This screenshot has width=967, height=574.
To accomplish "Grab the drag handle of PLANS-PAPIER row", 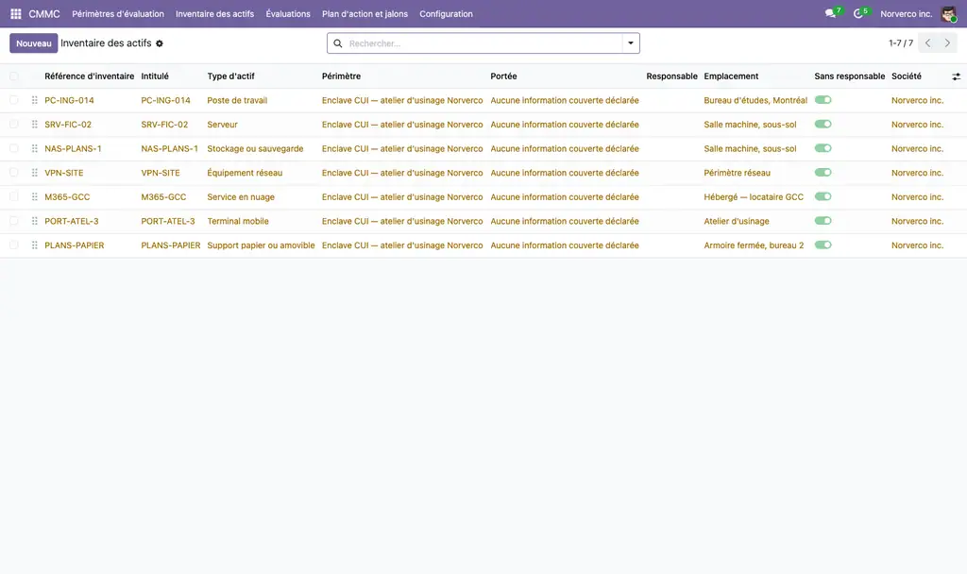I will point(35,245).
